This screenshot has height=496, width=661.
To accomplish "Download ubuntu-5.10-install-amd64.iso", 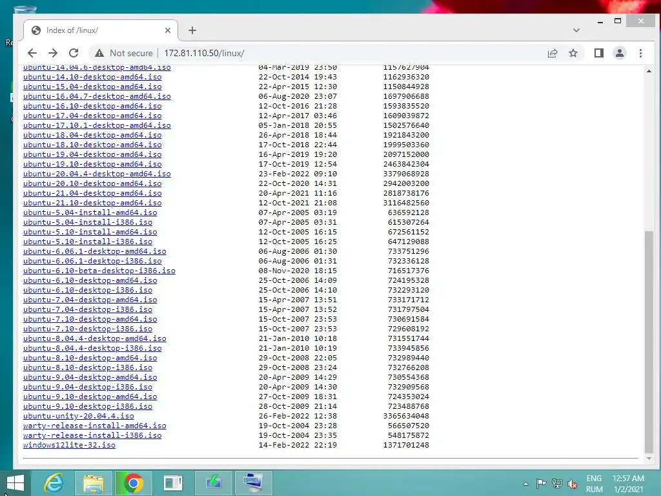I will 90,232.
